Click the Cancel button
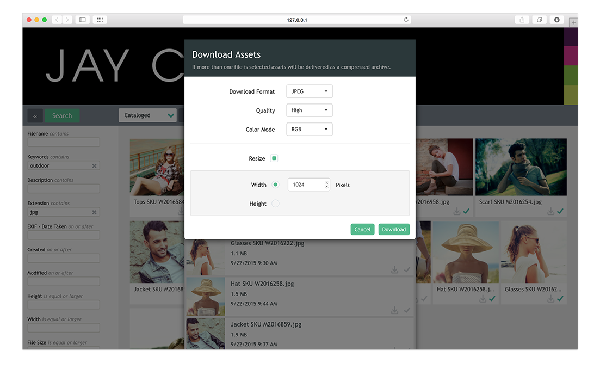The image size is (600, 381). click(362, 229)
